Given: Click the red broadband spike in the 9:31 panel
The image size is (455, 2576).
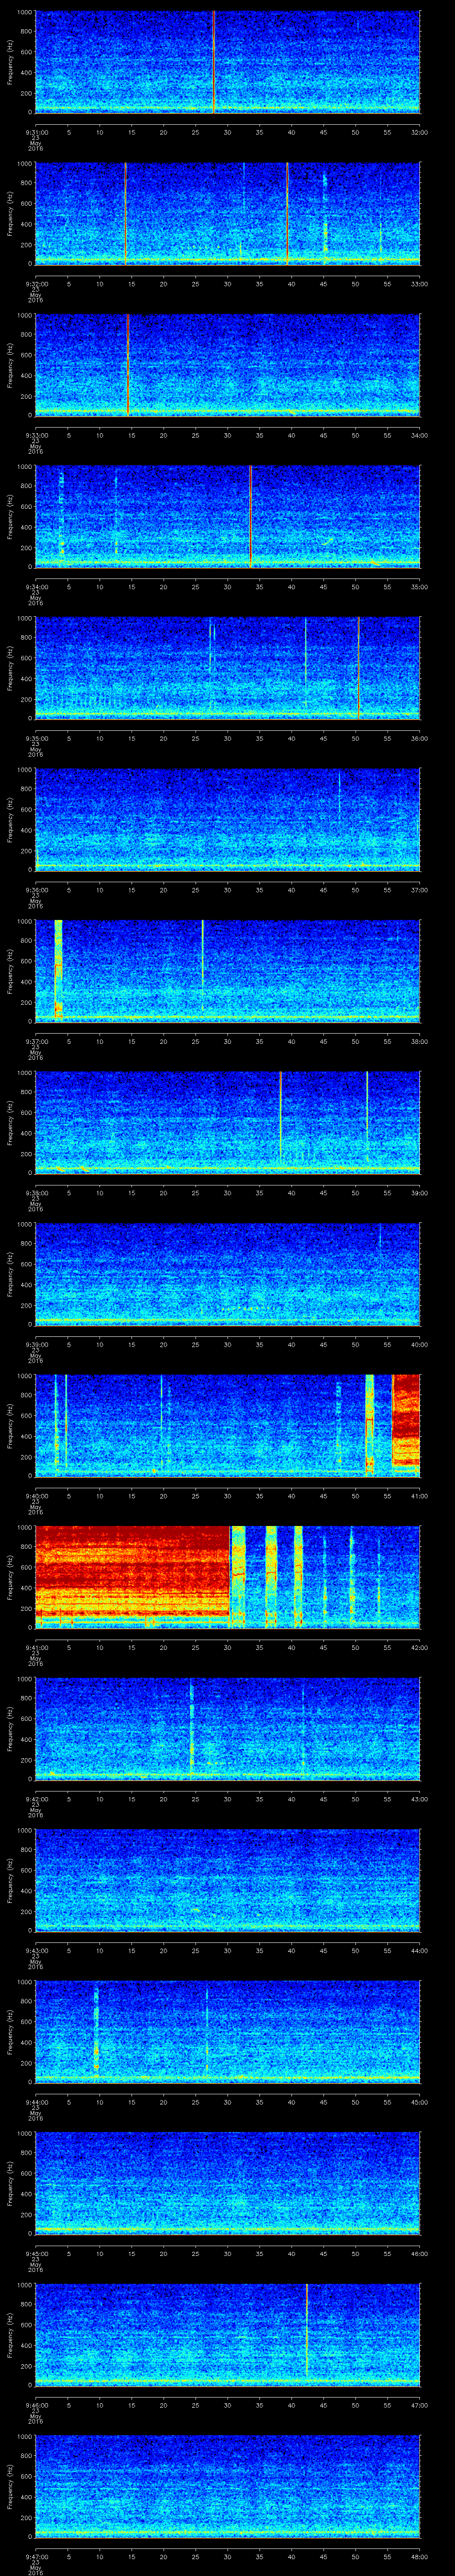Looking at the screenshot, I should point(214,62).
